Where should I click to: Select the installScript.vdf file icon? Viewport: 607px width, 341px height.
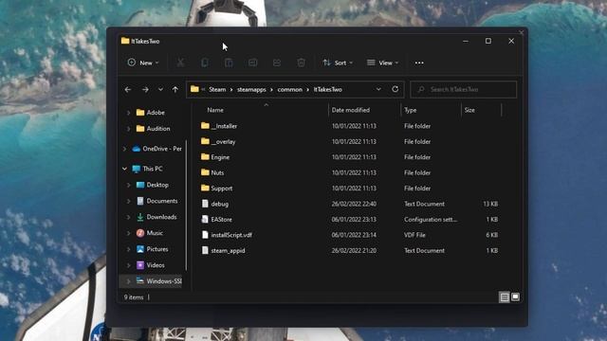[205, 235]
